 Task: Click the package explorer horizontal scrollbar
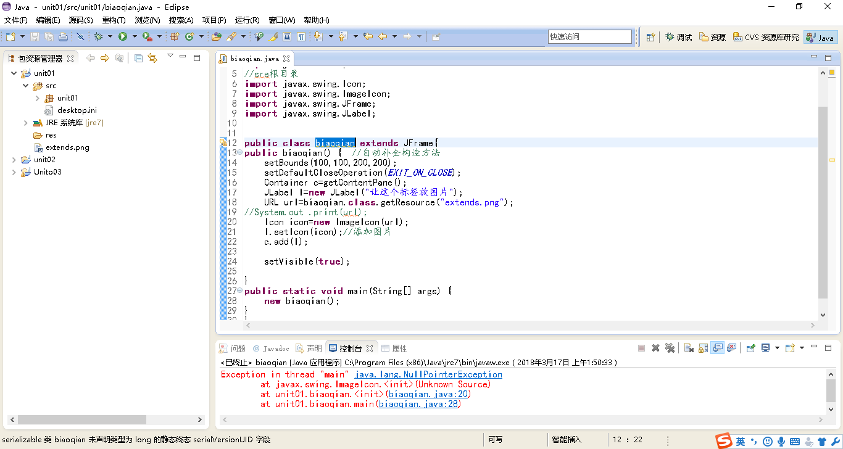(x=82, y=419)
